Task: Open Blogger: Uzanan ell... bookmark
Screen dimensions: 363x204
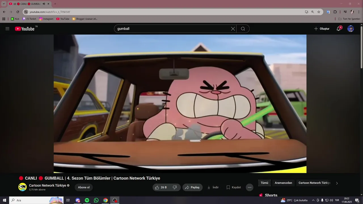Action: [x=85, y=19]
